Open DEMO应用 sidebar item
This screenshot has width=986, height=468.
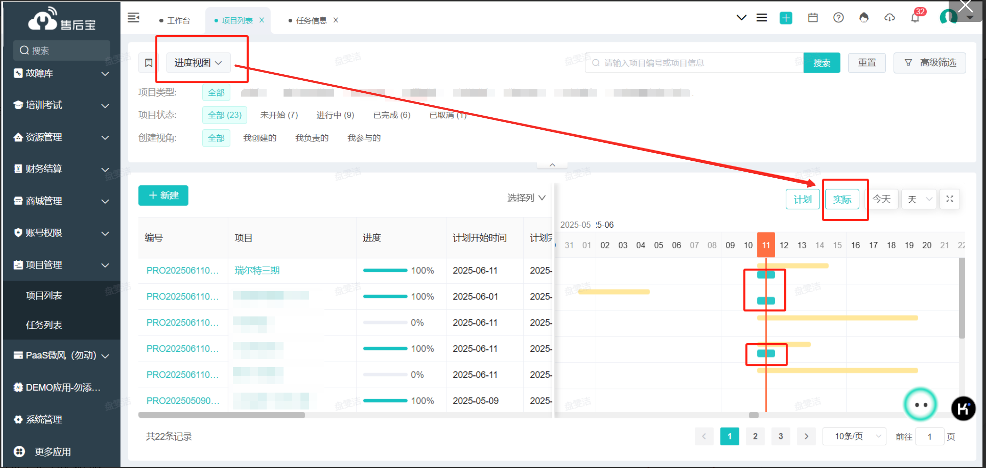point(57,387)
